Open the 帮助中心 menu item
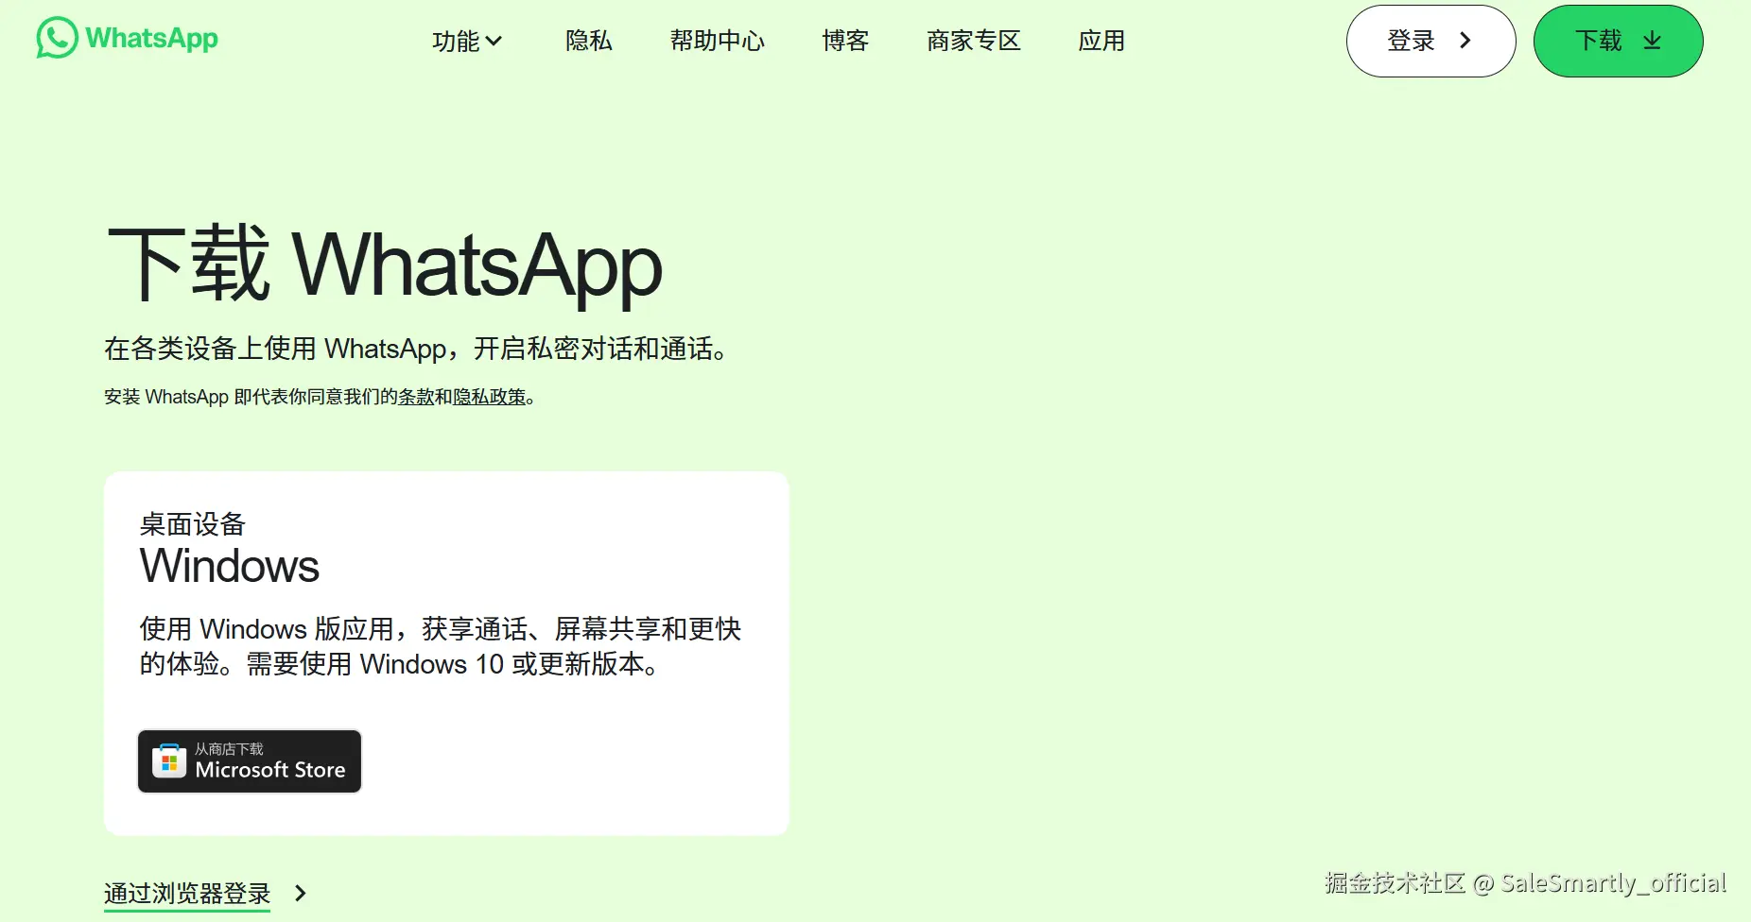 click(718, 41)
